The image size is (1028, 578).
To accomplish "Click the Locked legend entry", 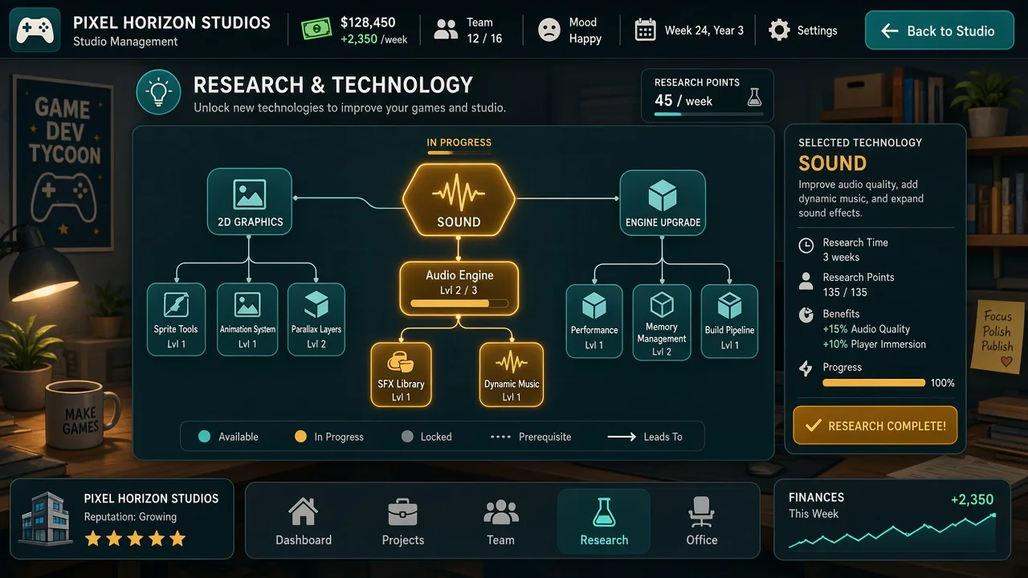I will click(426, 437).
